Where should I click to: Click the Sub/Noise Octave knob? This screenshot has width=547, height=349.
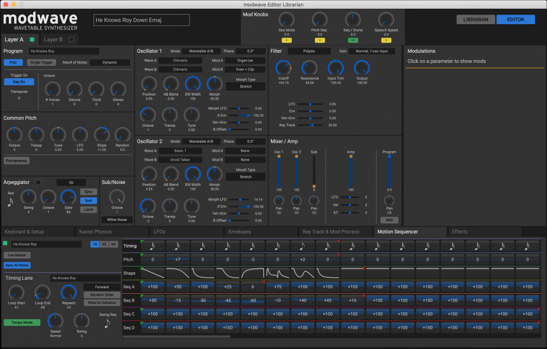click(117, 197)
